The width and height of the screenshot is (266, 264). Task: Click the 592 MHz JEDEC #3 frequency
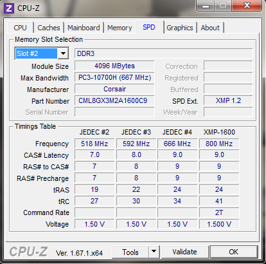point(136,144)
